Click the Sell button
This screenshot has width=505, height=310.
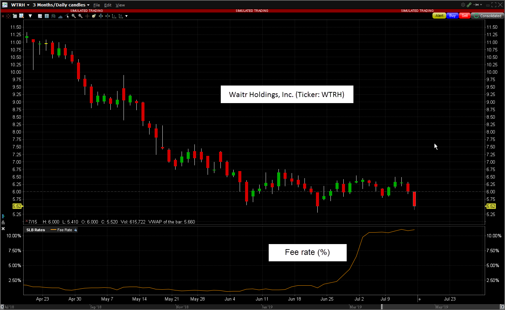coord(465,16)
